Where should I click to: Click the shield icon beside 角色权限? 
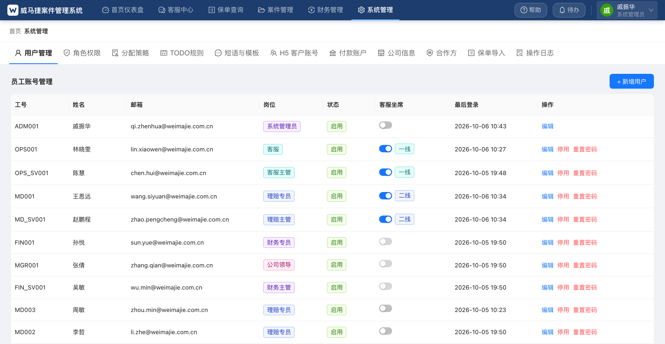66,53
